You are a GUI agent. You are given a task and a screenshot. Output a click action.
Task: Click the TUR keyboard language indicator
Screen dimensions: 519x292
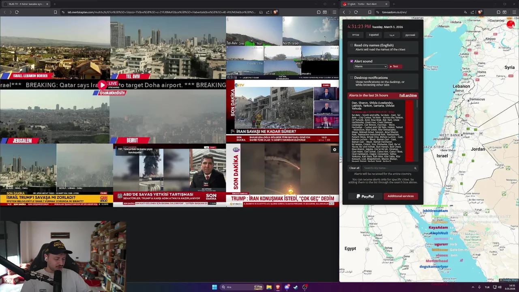pyautogui.click(x=487, y=287)
